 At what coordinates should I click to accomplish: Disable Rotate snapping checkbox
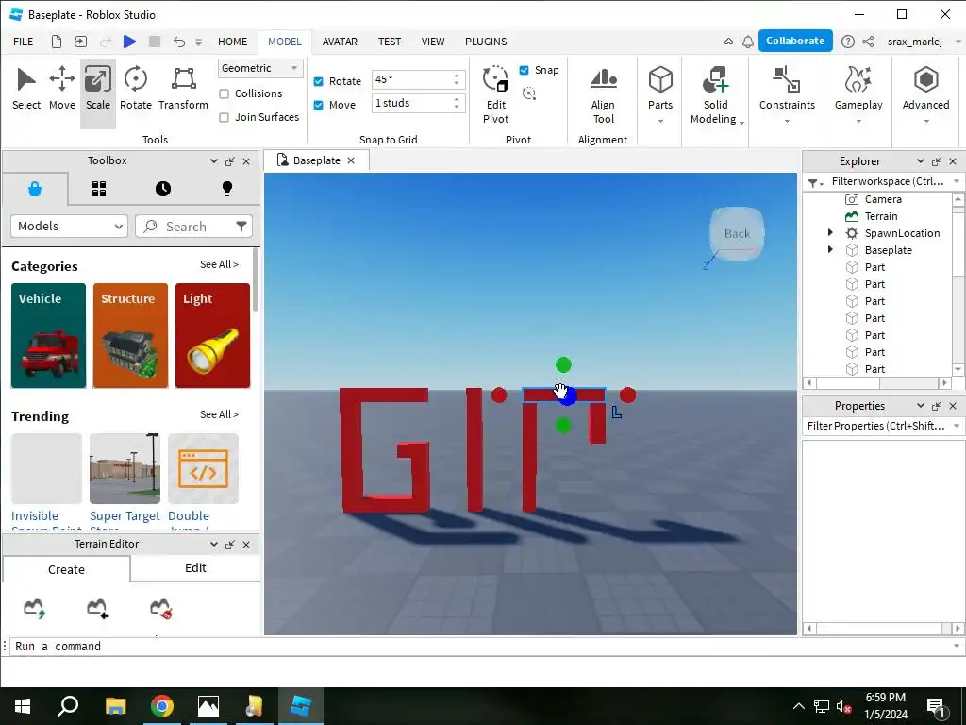(319, 81)
